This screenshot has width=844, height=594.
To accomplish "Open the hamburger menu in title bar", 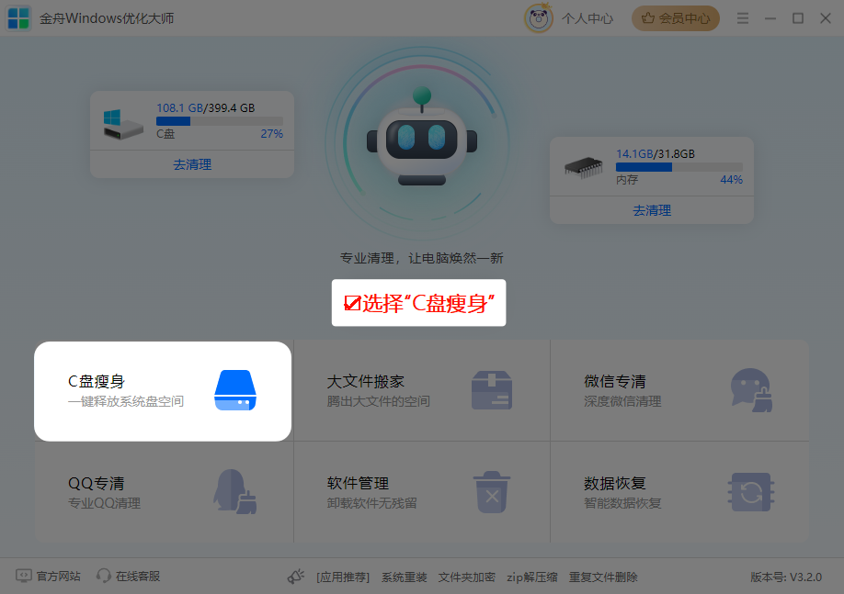I will click(743, 18).
